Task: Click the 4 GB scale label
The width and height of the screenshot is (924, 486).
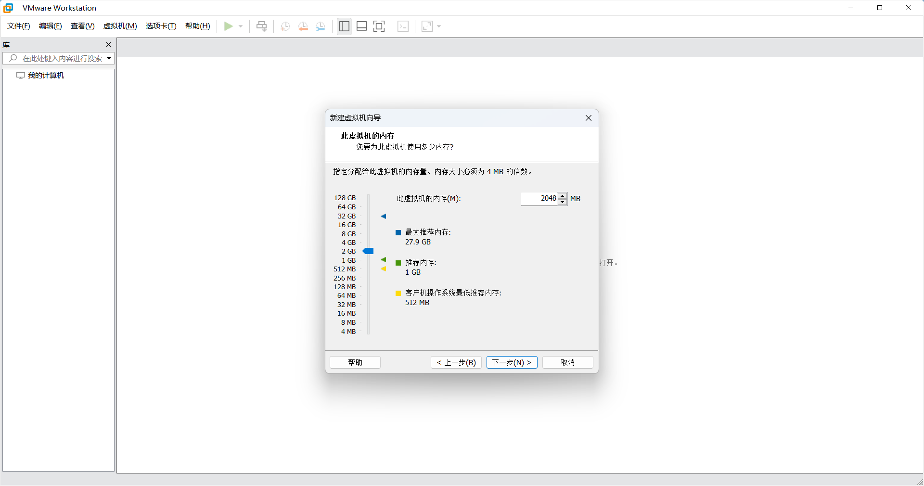Action: (349, 243)
